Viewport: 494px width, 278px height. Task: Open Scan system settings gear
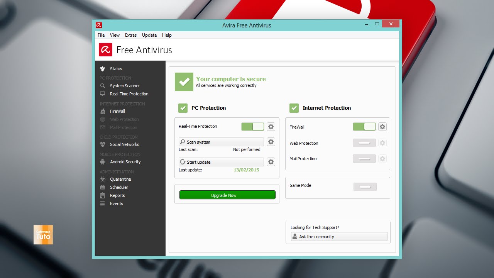271,142
